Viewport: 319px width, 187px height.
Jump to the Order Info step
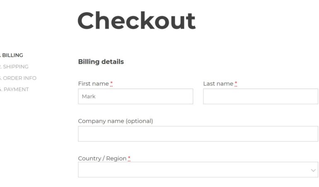19,78
